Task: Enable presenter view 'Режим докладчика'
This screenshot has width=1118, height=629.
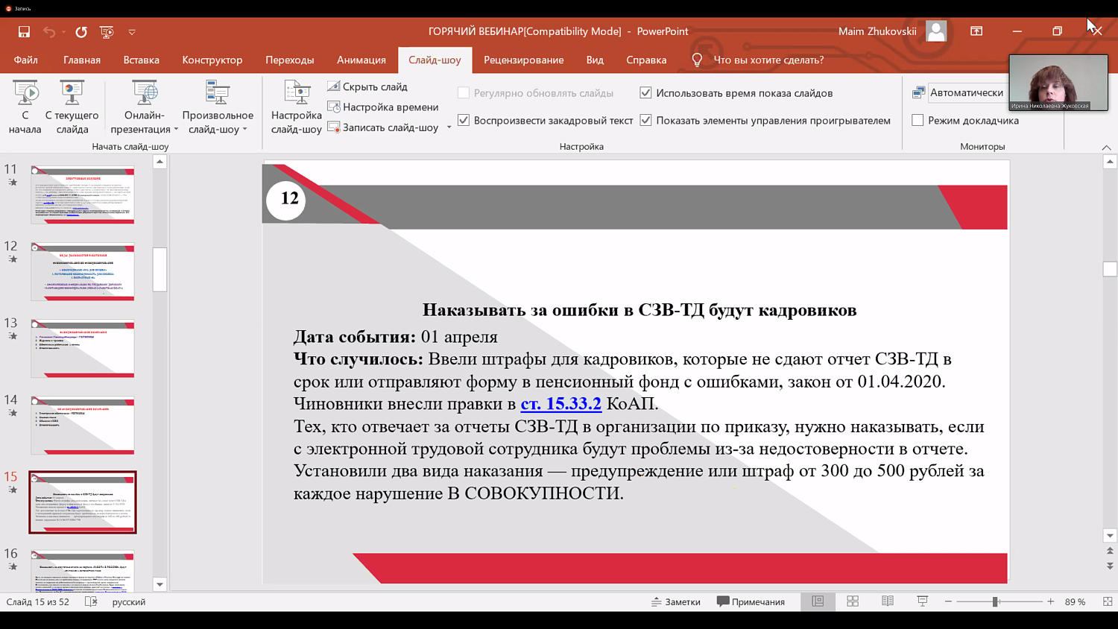Action: (x=918, y=120)
